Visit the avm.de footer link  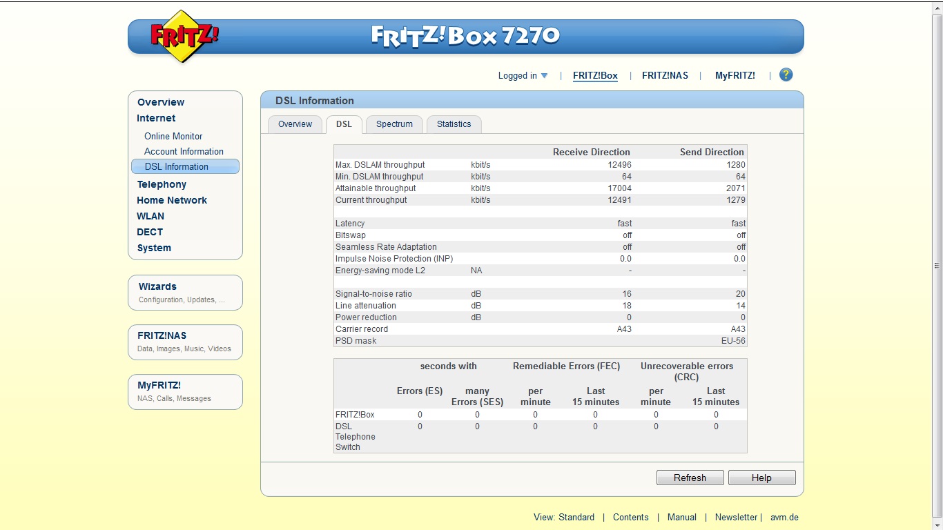tap(785, 517)
